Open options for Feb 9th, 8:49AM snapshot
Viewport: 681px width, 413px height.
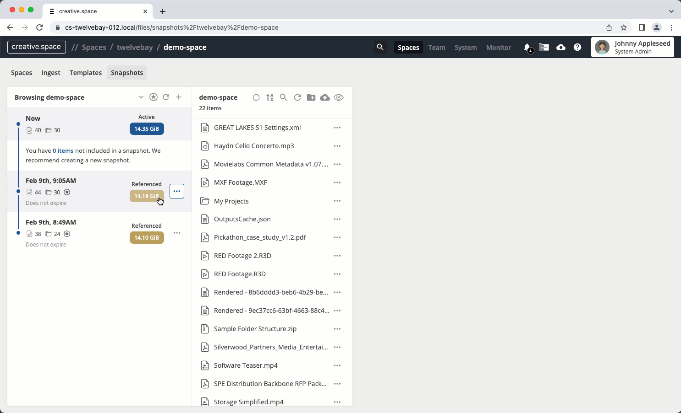[x=177, y=233]
